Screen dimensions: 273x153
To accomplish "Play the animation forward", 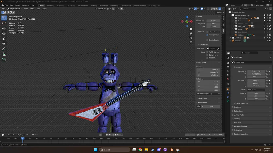I will click(116, 135).
